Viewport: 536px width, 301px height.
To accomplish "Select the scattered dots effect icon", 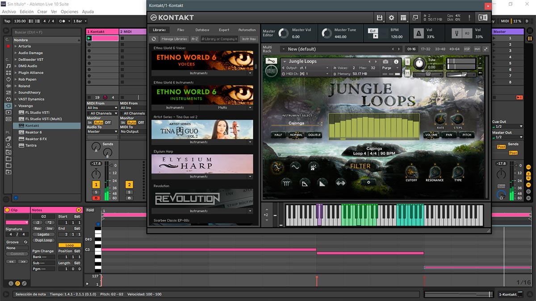I will [x=314, y=167].
